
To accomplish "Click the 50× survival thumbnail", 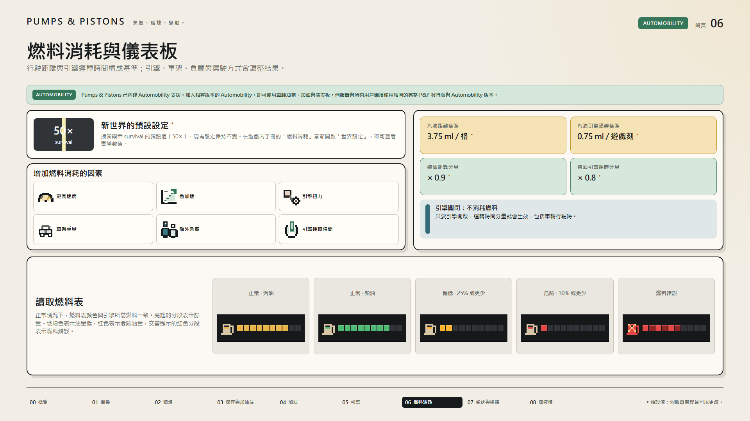I will pyautogui.click(x=64, y=134).
